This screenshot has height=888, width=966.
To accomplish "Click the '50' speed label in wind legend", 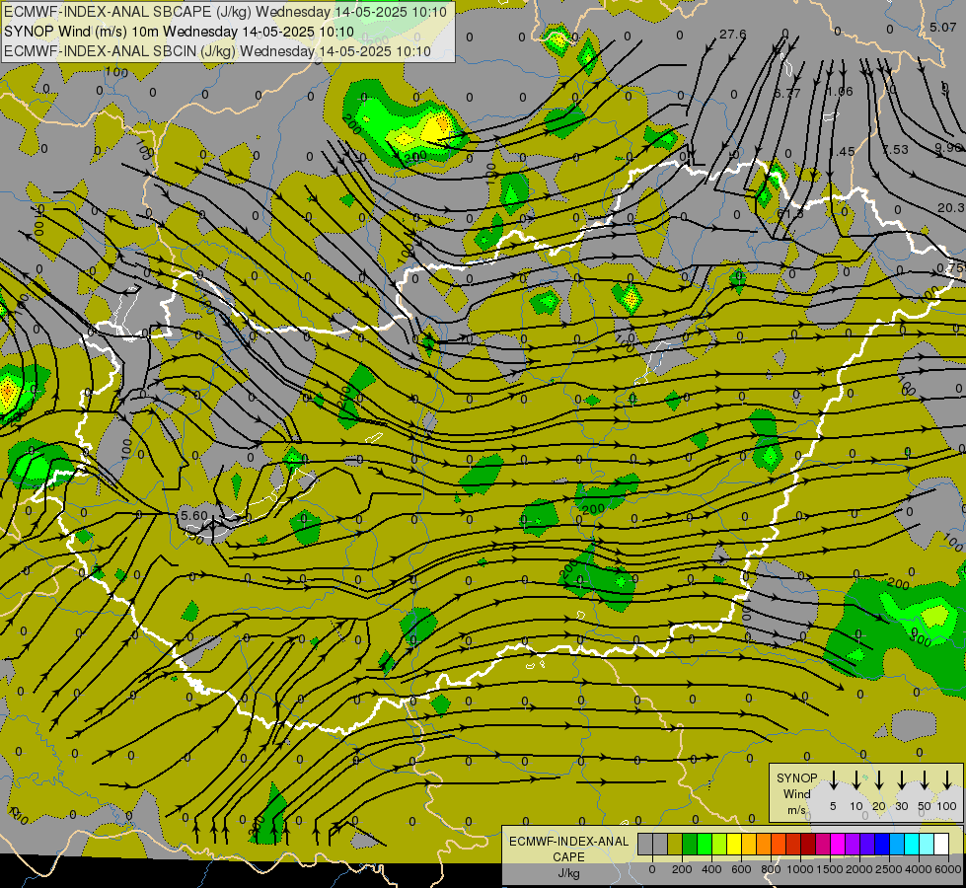I will click(925, 806).
